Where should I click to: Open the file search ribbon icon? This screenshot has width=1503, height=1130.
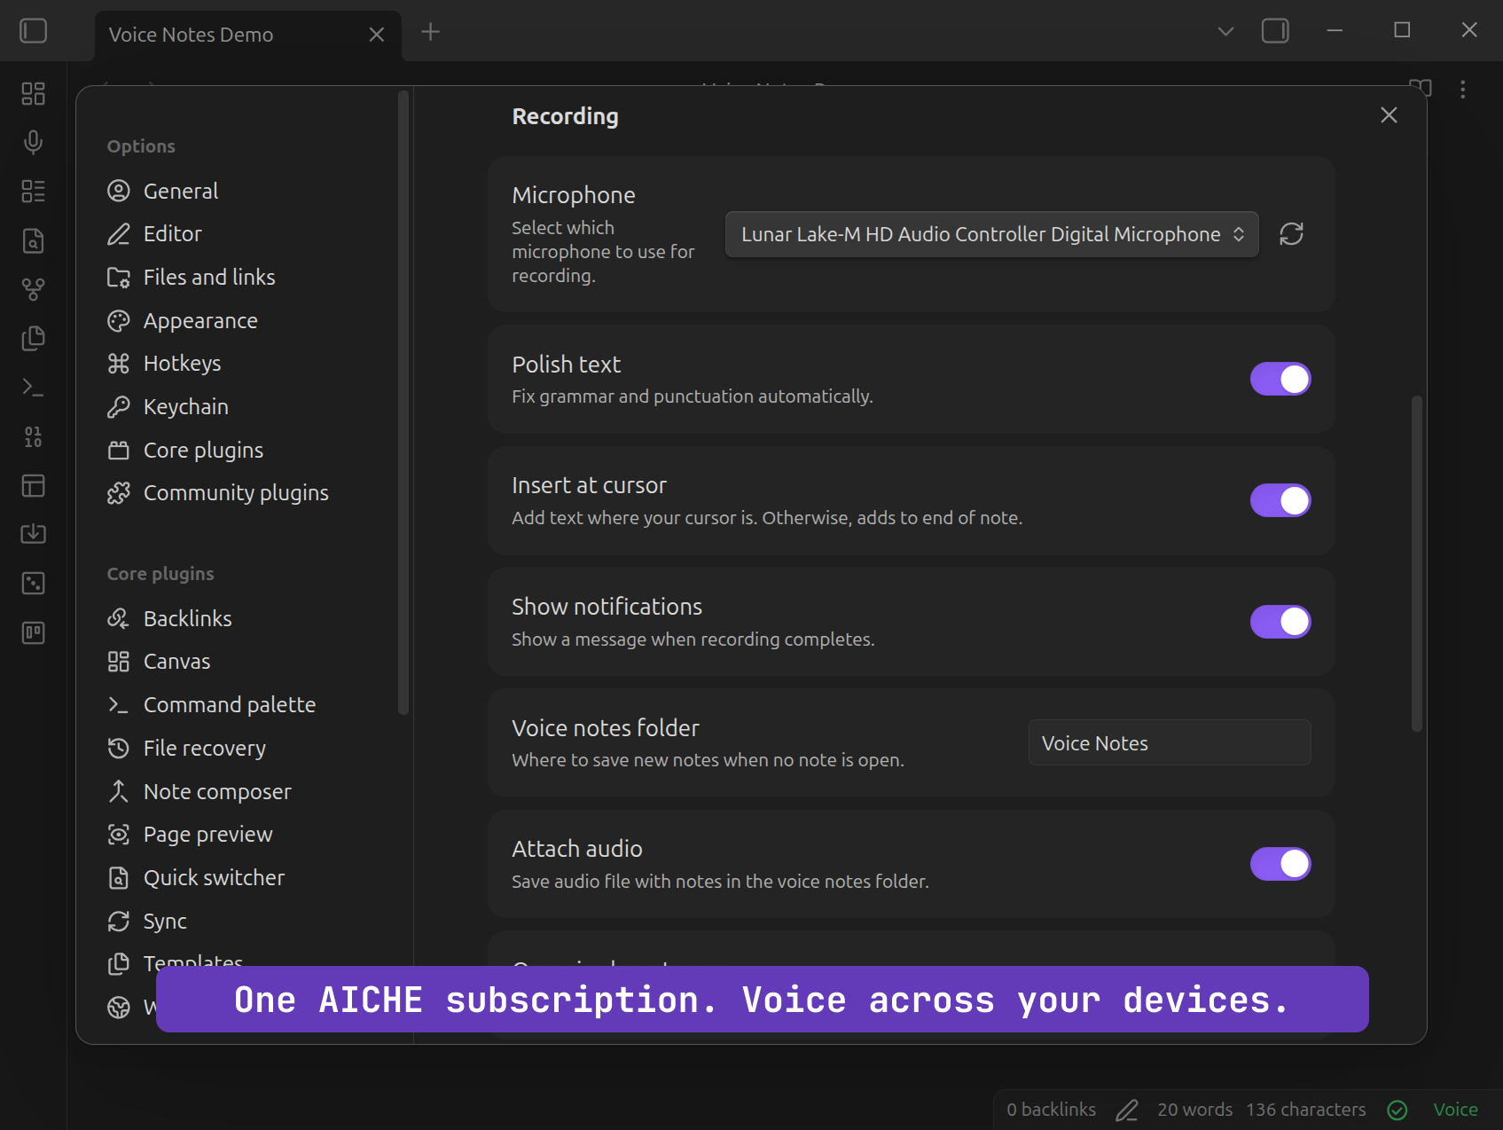pos(33,240)
